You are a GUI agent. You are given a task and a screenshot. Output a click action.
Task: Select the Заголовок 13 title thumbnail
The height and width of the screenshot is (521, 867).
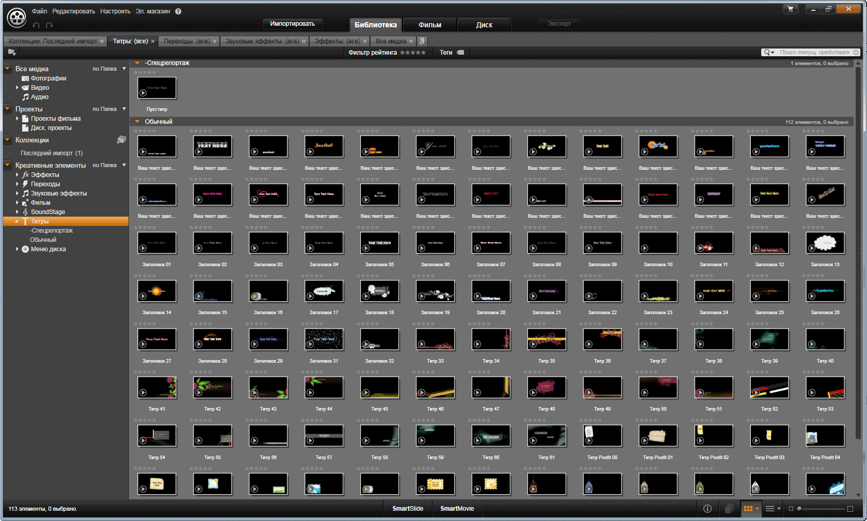coord(825,243)
